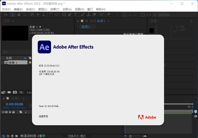Select the Eraser tool

click(94, 15)
